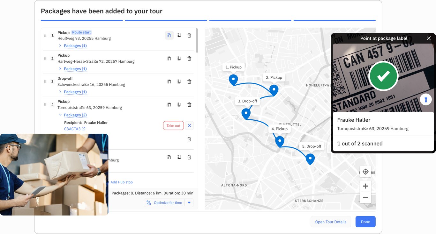Image resolution: width=436 pixels, height=234 pixels.
Task: Click the 3. Drop-off map label
Action: 247,101
